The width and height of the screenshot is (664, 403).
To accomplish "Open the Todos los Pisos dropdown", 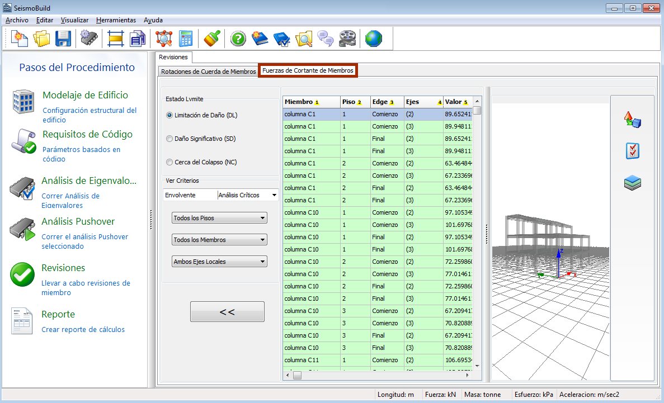I will 219,218.
